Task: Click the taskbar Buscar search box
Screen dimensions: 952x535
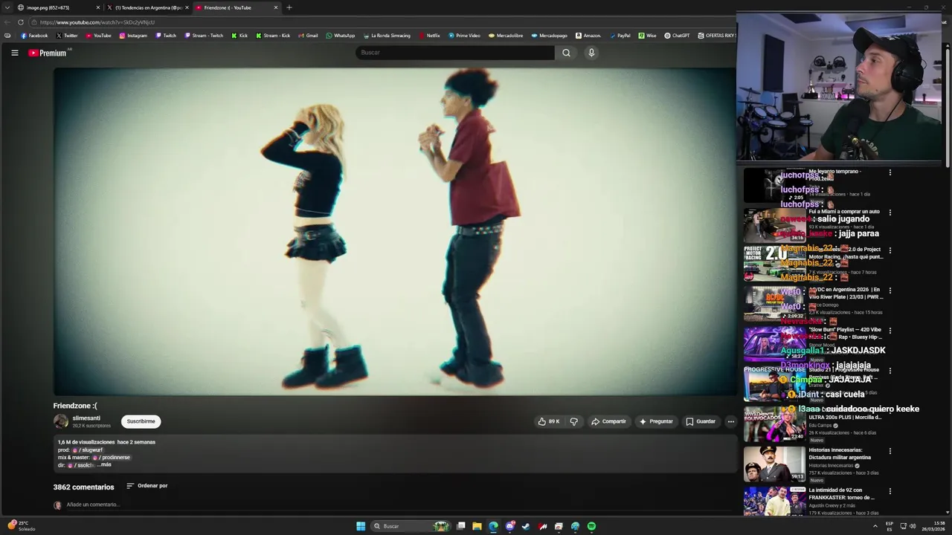Action: 411,526
